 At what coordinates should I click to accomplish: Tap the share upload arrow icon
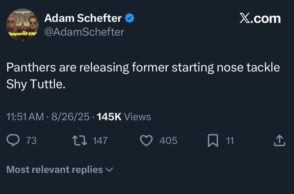(279, 141)
